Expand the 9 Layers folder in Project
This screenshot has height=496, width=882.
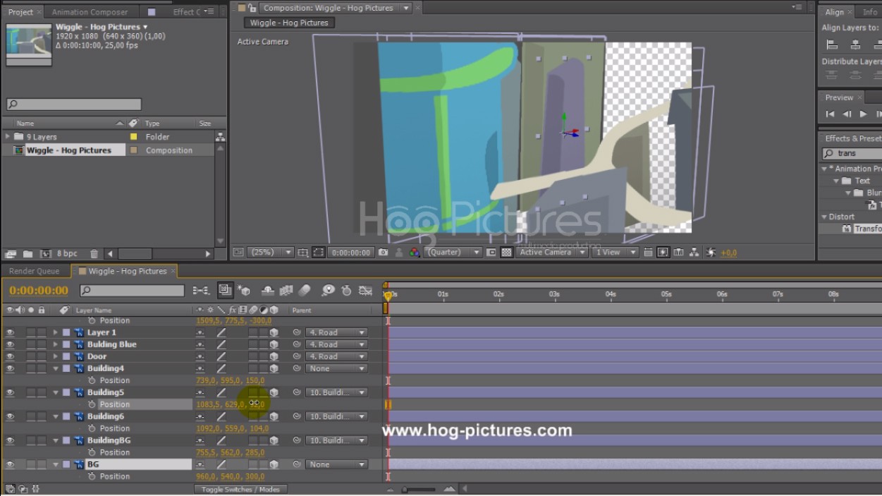click(x=8, y=137)
